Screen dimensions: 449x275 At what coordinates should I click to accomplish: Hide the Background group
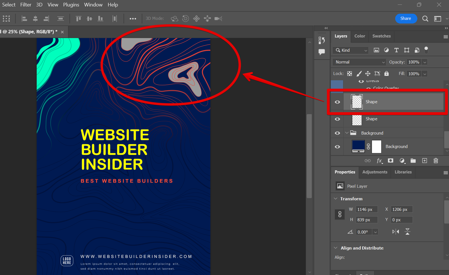coord(337,133)
